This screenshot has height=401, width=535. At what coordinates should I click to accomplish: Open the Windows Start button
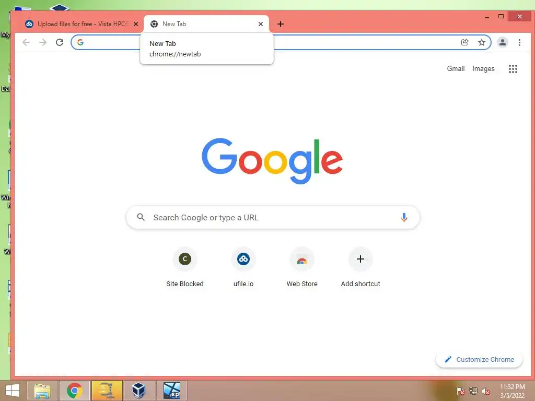coord(13,391)
